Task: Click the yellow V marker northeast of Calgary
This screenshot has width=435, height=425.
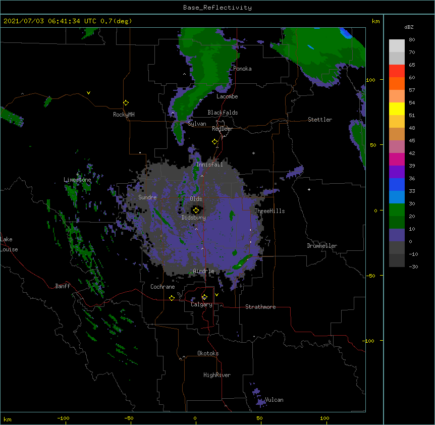Action: point(216,295)
